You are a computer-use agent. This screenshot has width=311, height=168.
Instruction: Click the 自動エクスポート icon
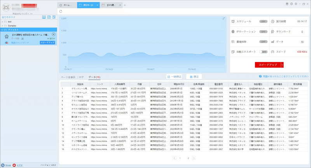point(233,52)
